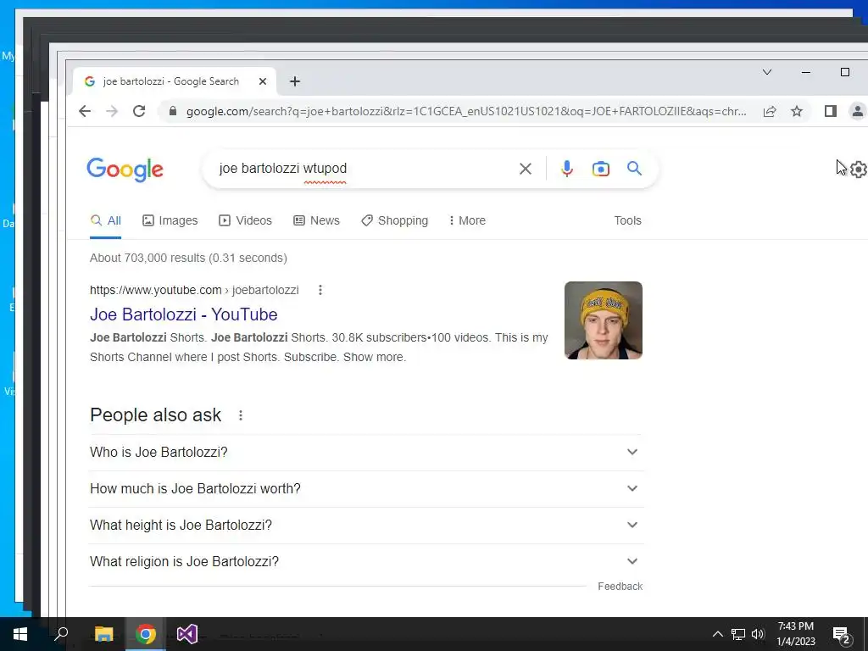This screenshot has height=651, width=868.
Task: Bookmark this page with the star icon
Action: (x=797, y=111)
